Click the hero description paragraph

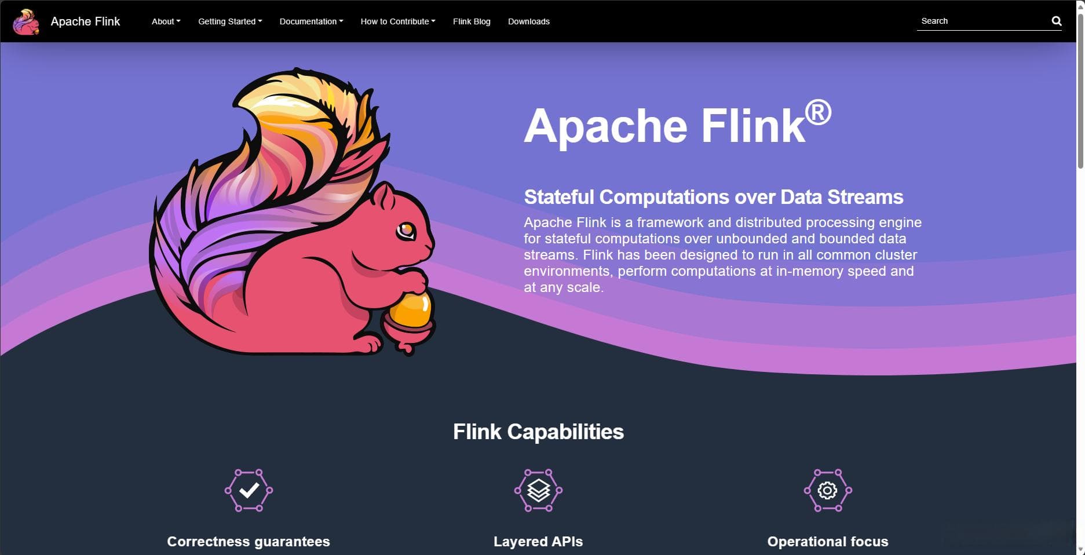722,255
